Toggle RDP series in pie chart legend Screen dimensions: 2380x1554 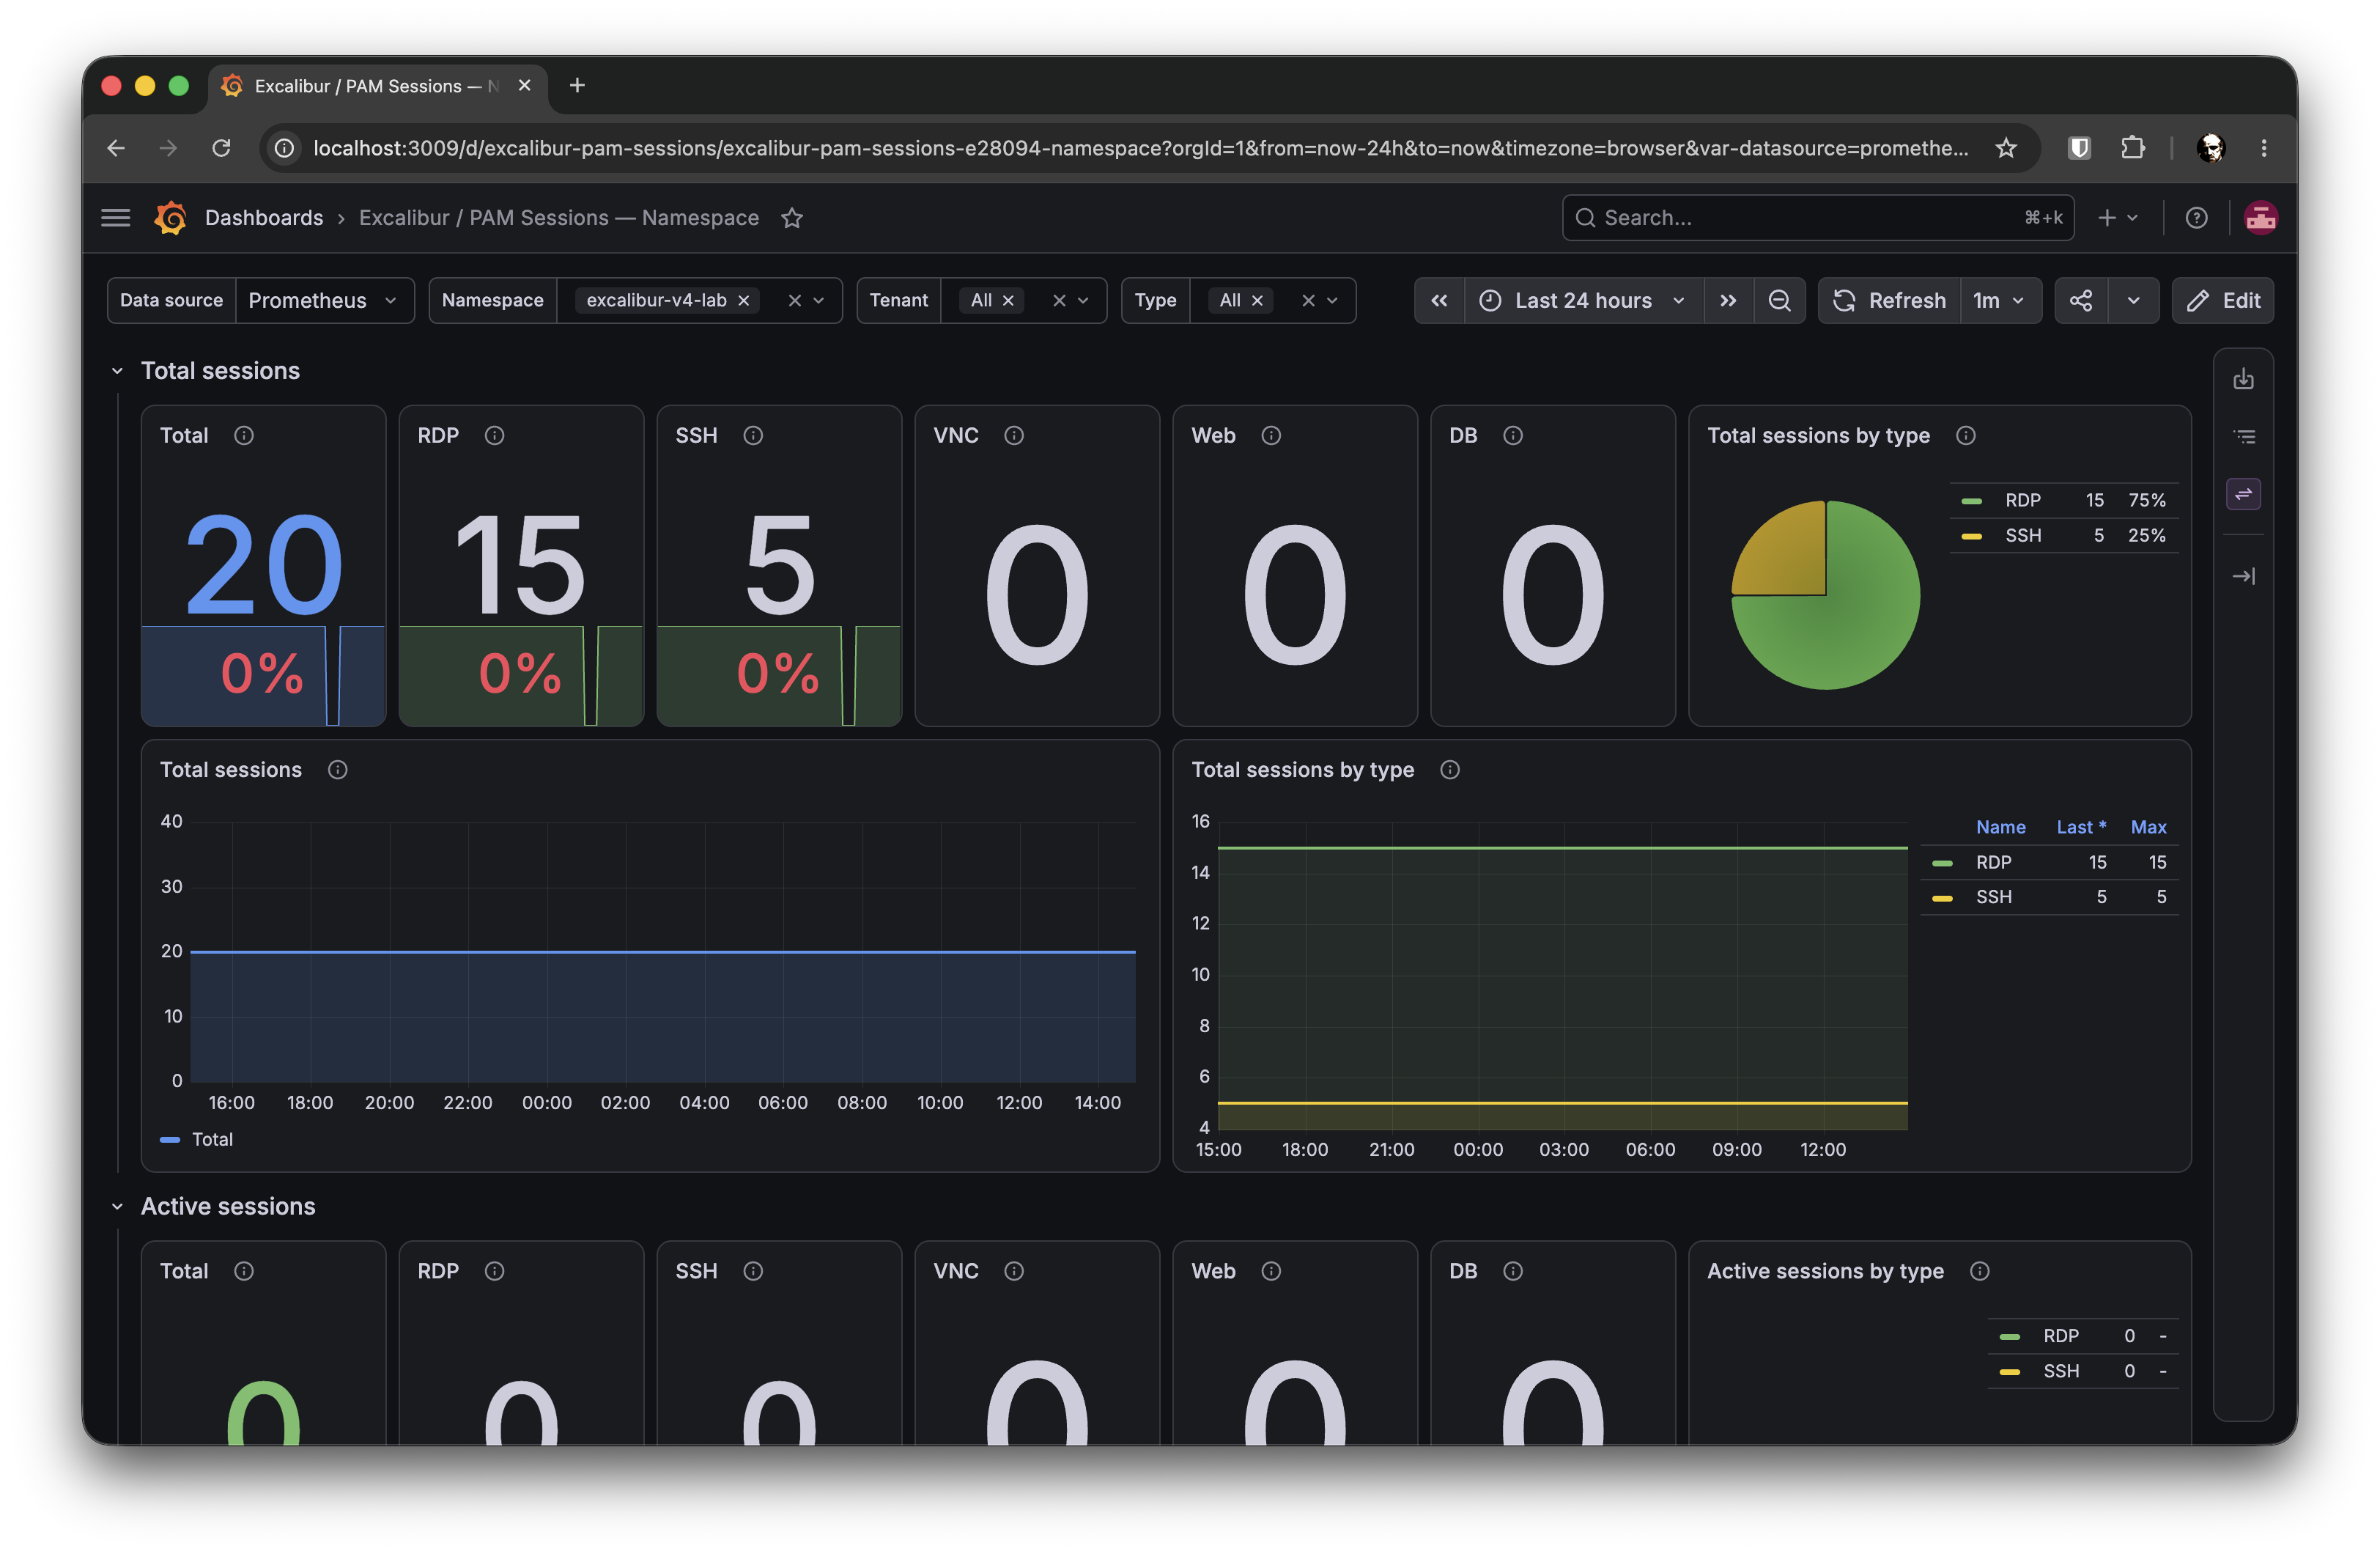click(x=2023, y=501)
